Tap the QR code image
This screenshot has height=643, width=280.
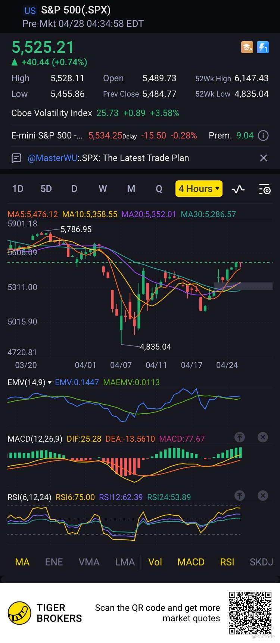[250, 612]
